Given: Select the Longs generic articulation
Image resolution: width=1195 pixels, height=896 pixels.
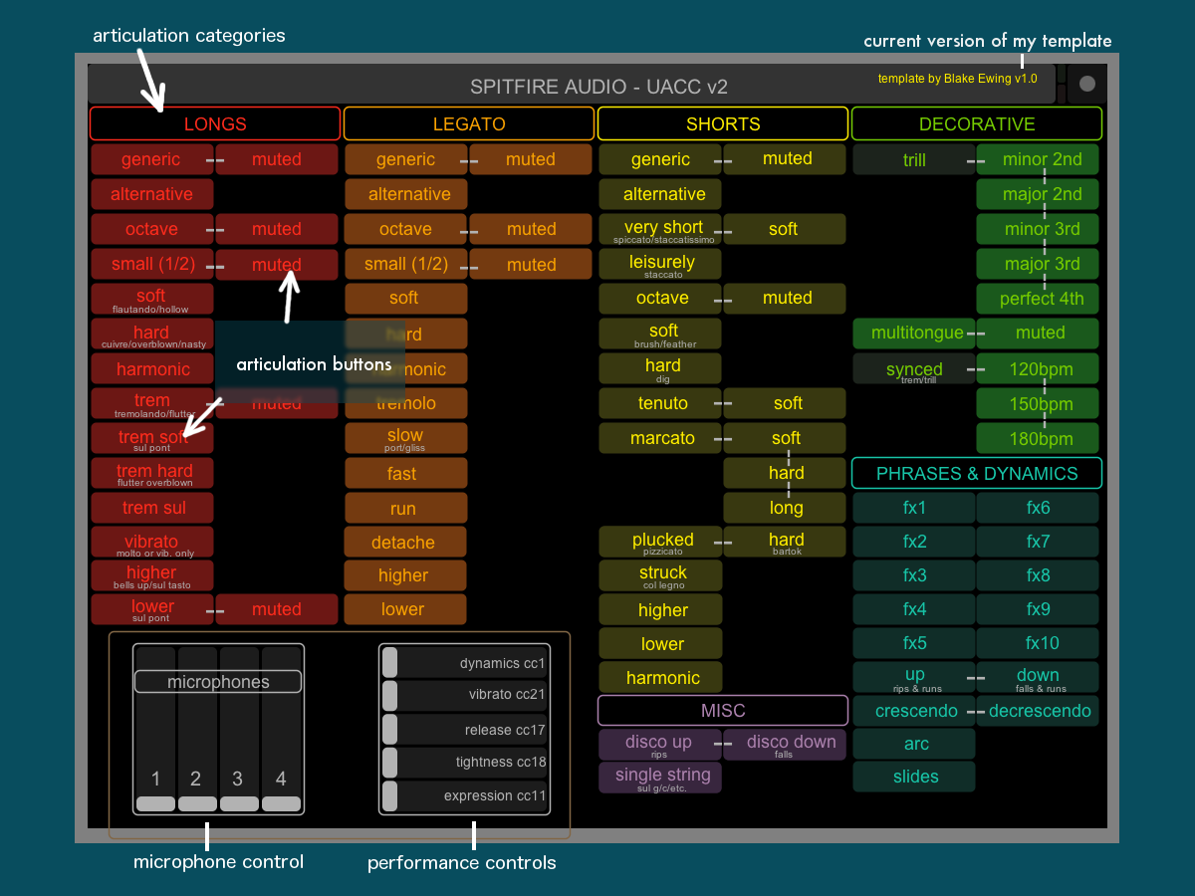Looking at the screenshot, I should pos(151,159).
